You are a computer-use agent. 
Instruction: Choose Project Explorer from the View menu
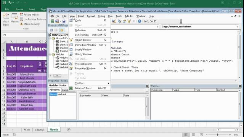pos(90,64)
